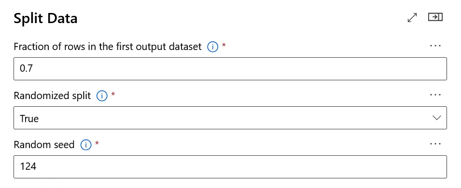Screen dimensions: 461x188
Task: Open more options for Random seed
Action: pos(435,144)
